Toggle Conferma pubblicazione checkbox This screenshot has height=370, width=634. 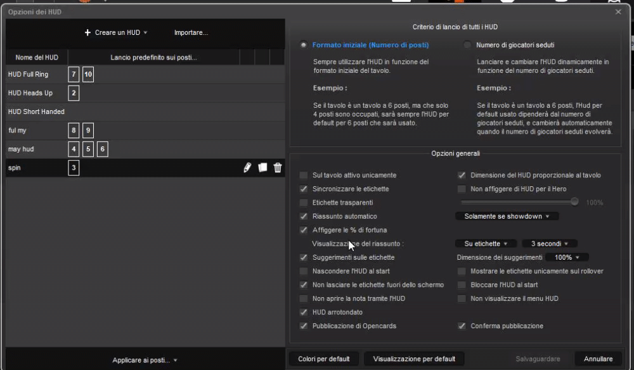(x=462, y=326)
